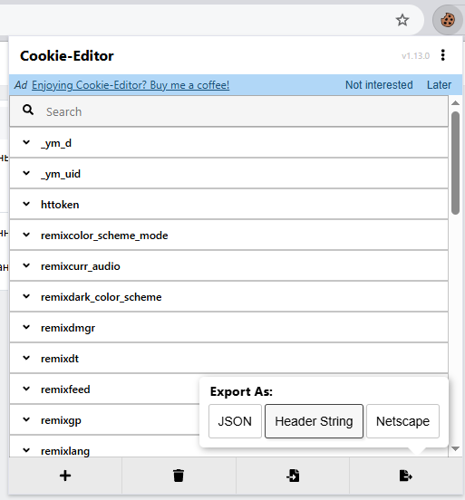Open the three-dot options menu
The height and width of the screenshot is (500, 465).
[442, 55]
